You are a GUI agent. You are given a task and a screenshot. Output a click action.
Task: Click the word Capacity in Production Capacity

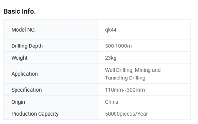49,114
